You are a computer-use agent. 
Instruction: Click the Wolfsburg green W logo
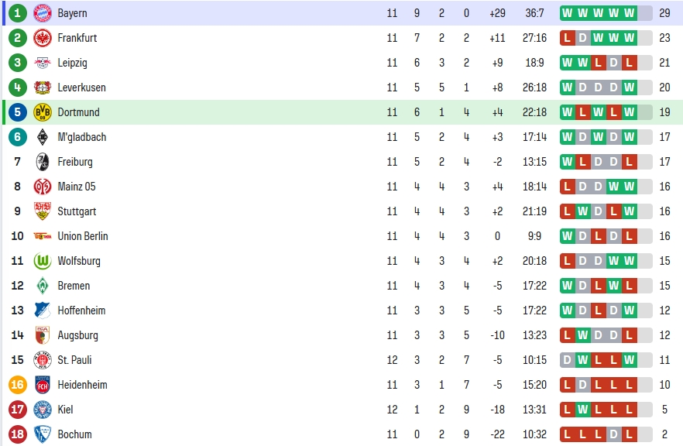[x=43, y=262]
